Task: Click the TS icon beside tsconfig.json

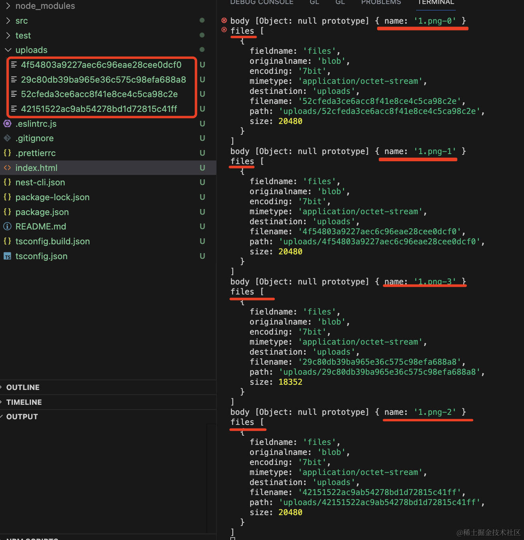Action: pos(7,256)
